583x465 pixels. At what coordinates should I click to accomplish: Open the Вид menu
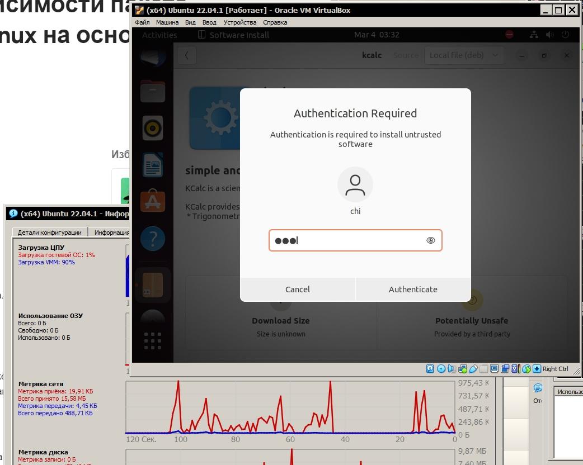click(190, 22)
